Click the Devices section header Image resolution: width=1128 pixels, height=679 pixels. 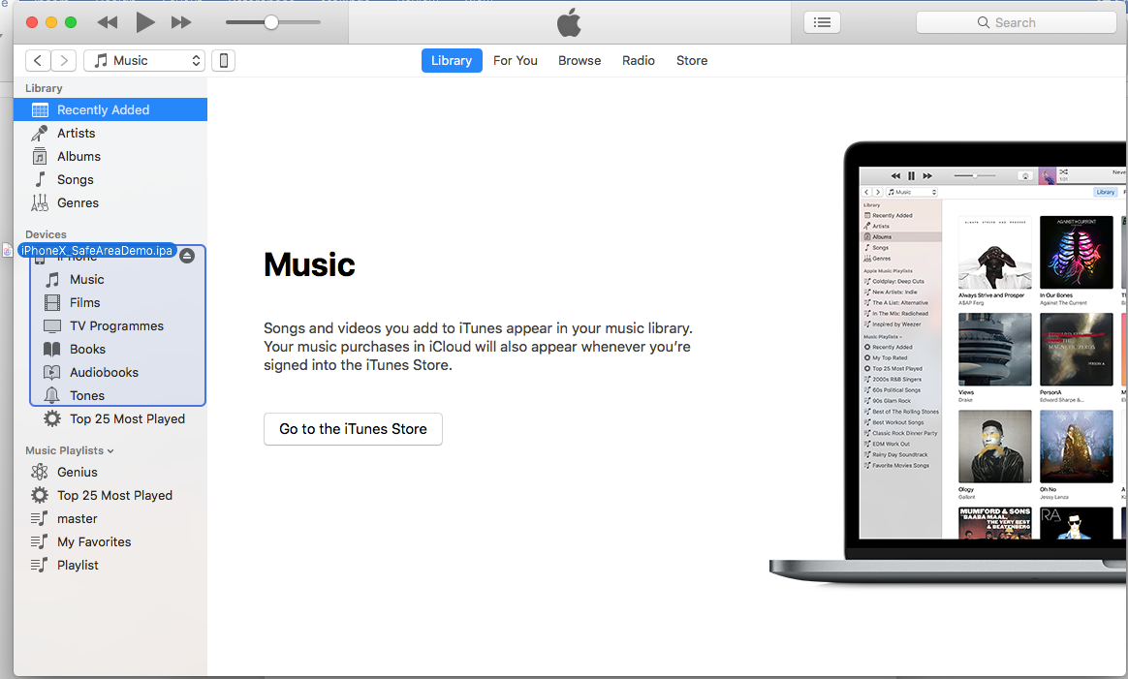[x=46, y=234]
